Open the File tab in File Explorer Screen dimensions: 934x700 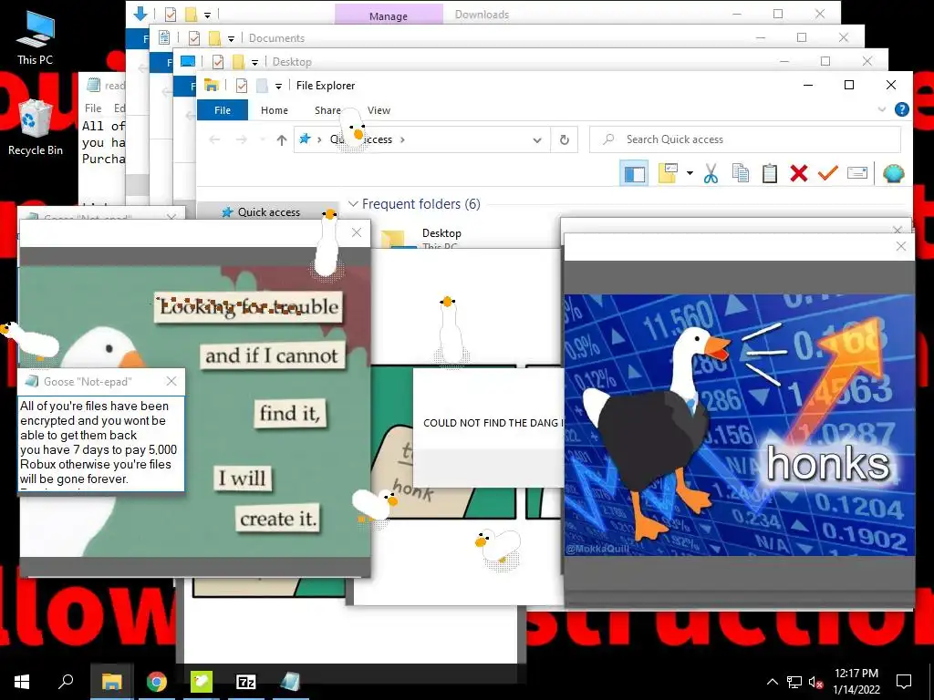coord(223,110)
